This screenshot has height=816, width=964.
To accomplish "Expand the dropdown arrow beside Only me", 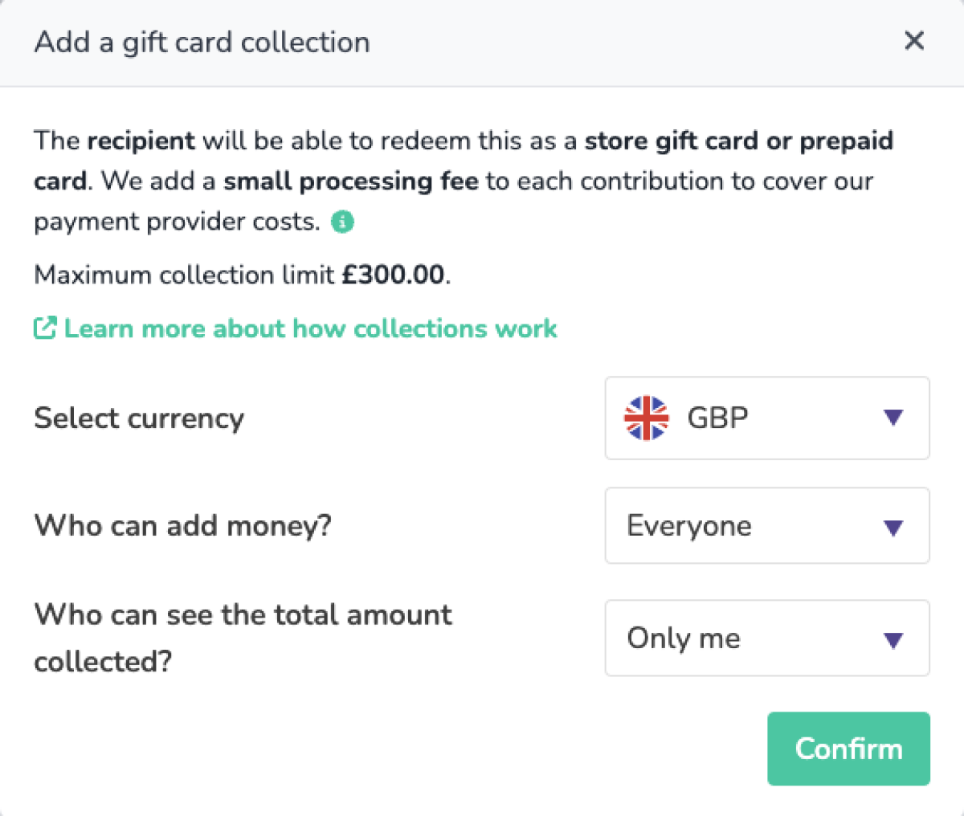I will (x=893, y=639).
